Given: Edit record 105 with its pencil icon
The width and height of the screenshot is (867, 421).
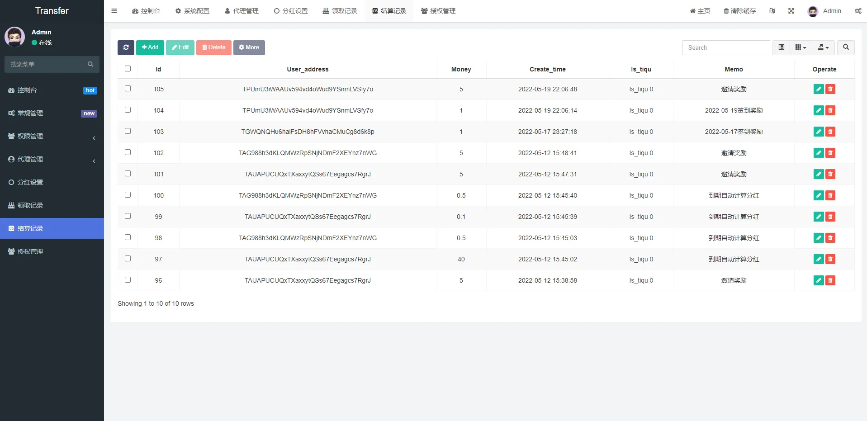Looking at the screenshot, I should pyautogui.click(x=818, y=89).
